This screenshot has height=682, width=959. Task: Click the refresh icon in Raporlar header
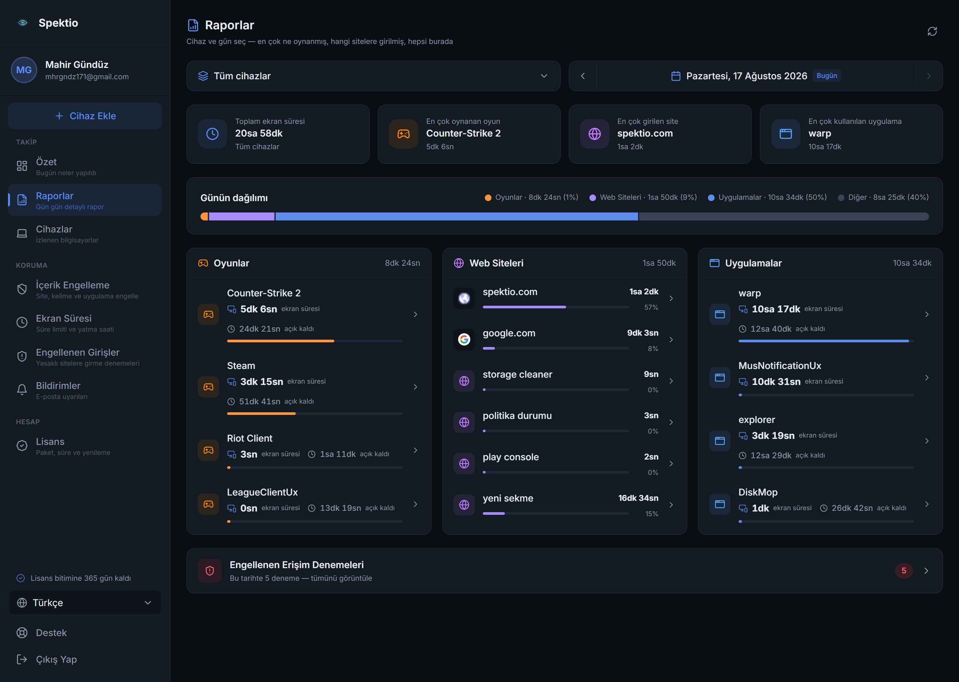(932, 32)
